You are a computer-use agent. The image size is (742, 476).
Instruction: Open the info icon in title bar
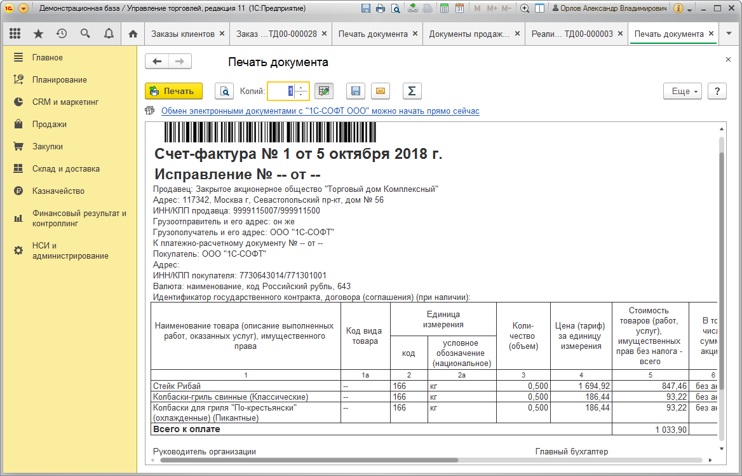[678, 8]
